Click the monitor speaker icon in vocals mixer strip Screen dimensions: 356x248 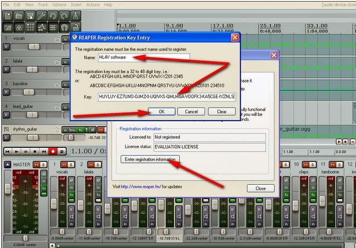tap(72, 217)
